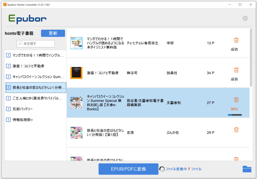257x179 pixels.
Task: Click the search magnifier icon
Action: (20, 43)
